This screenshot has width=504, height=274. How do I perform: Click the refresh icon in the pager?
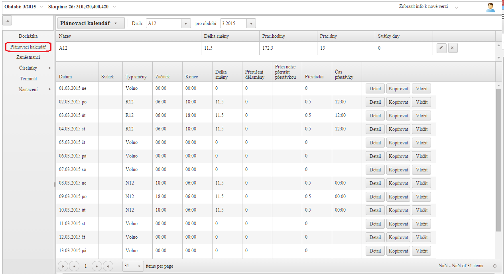pyautogui.click(x=495, y=266)
